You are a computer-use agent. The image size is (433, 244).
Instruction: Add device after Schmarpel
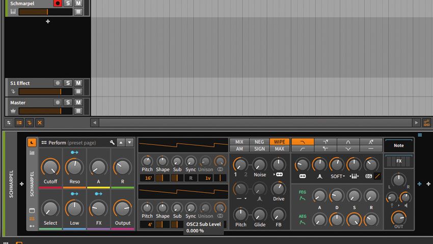tap(428, 184)
